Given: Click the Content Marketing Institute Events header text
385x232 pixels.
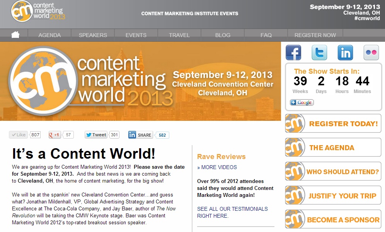Looking at the screenshot, I should (x=190, y=14).
